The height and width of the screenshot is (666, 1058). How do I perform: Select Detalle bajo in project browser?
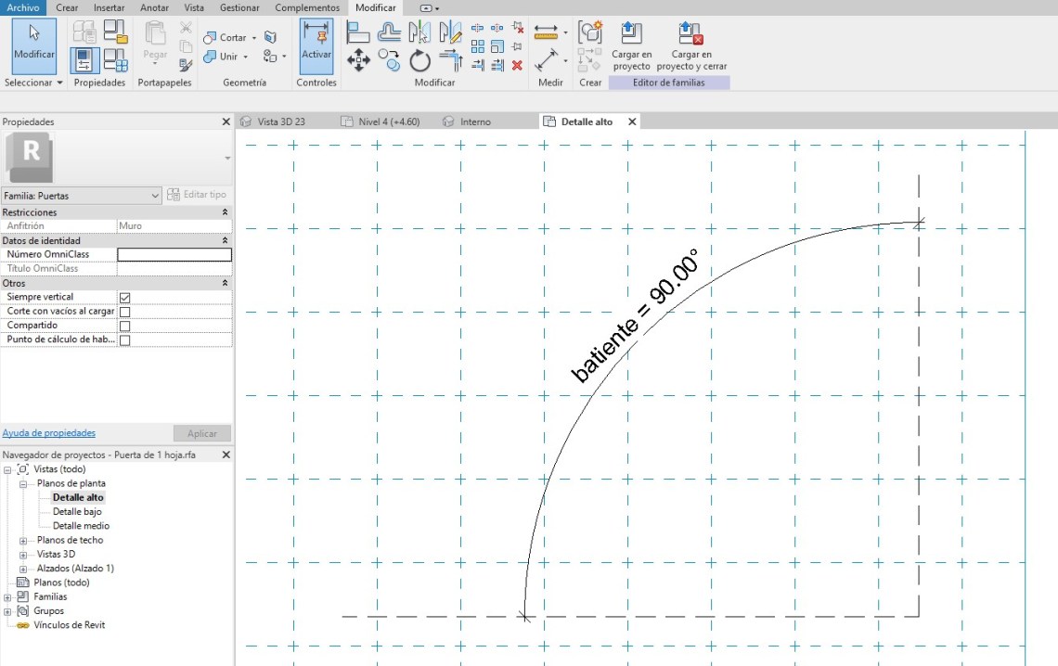77,512
